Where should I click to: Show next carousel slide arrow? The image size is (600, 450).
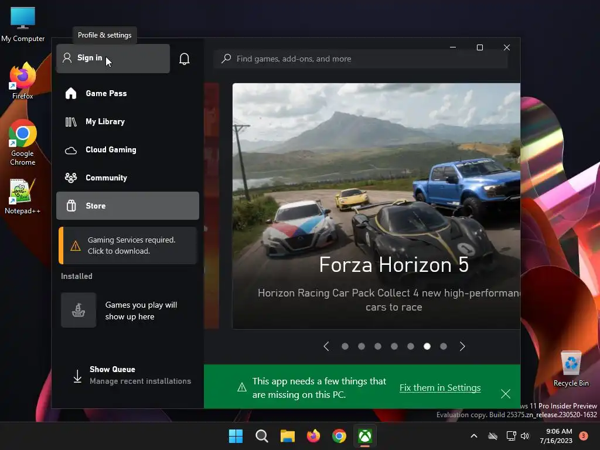coord(462,346)
